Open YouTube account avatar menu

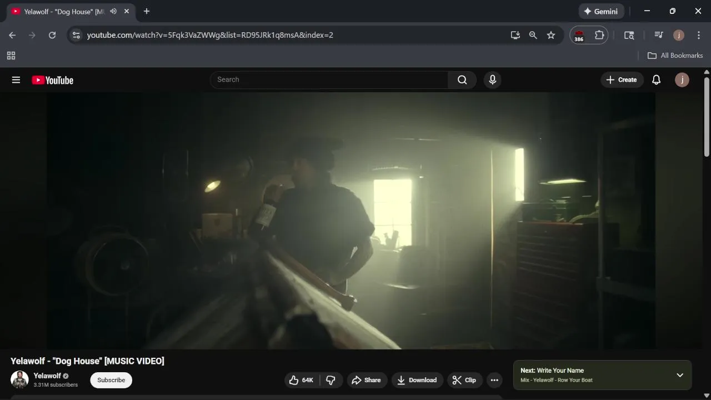point(682,80)
